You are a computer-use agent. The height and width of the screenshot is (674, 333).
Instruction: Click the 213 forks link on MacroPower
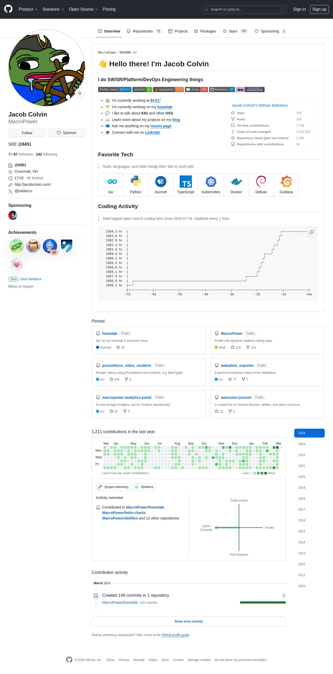coord(251,348)
